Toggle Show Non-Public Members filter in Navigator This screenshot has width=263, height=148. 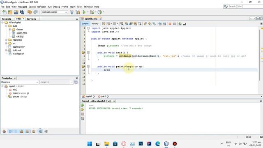[x=22, y=132]
